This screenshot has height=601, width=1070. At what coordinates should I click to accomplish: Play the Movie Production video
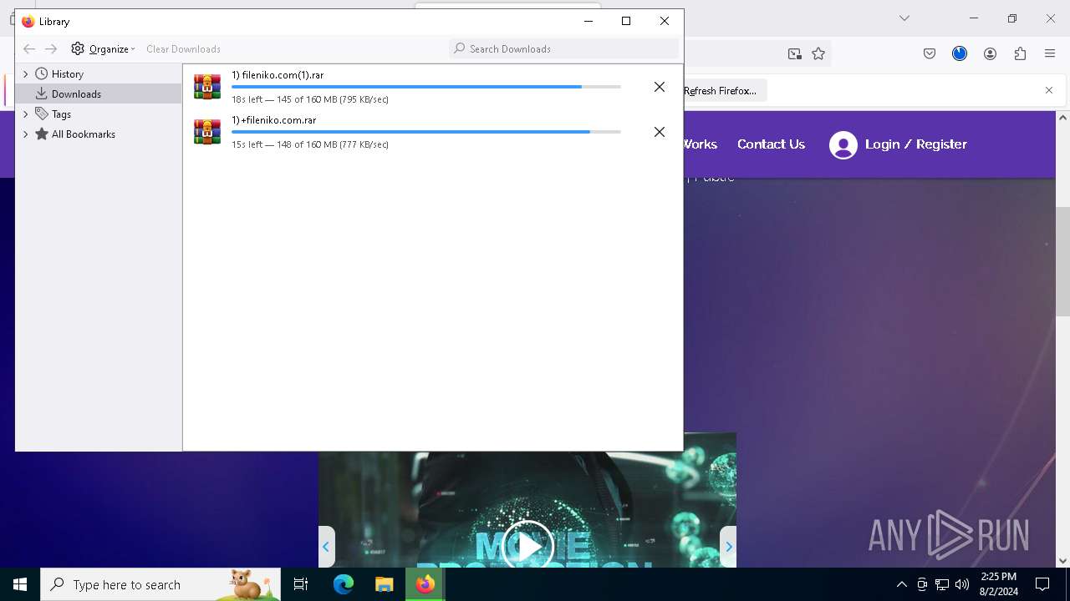click(x=527, y=546)
